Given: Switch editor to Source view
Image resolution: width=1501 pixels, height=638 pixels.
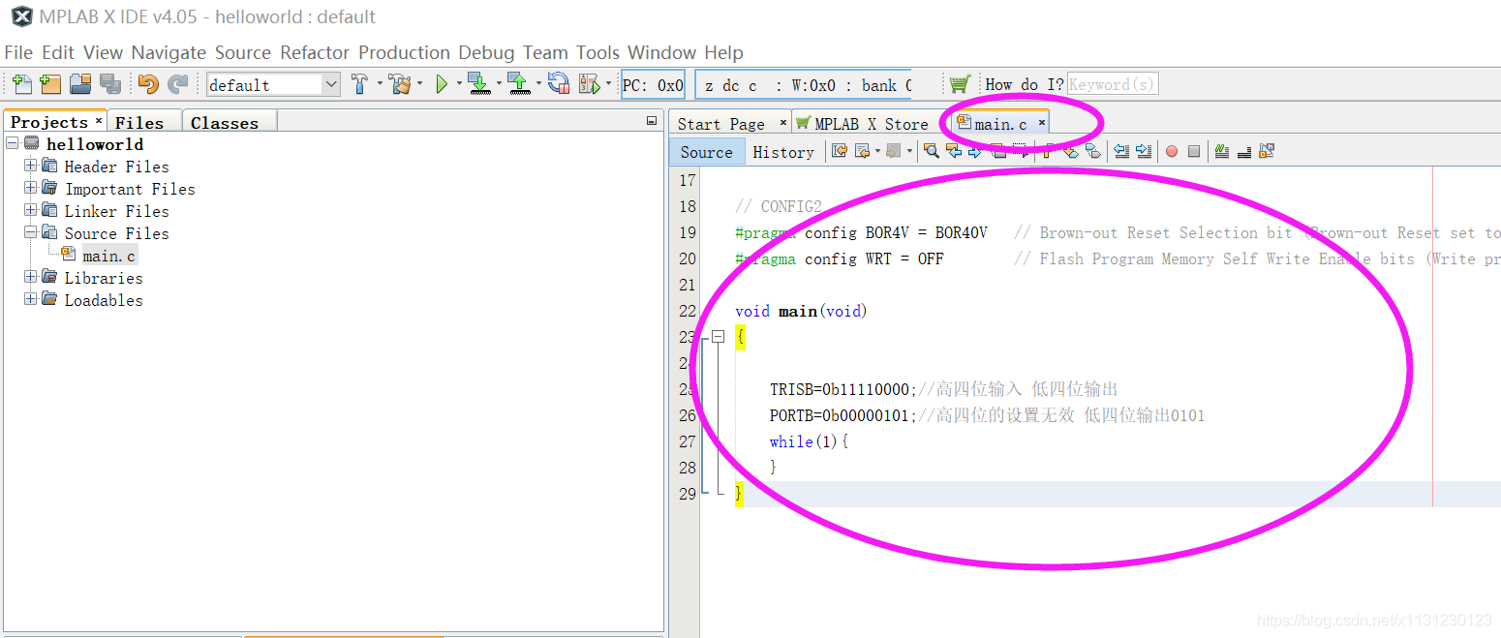Looking at the screenshot, I should [x=707, y=151].
